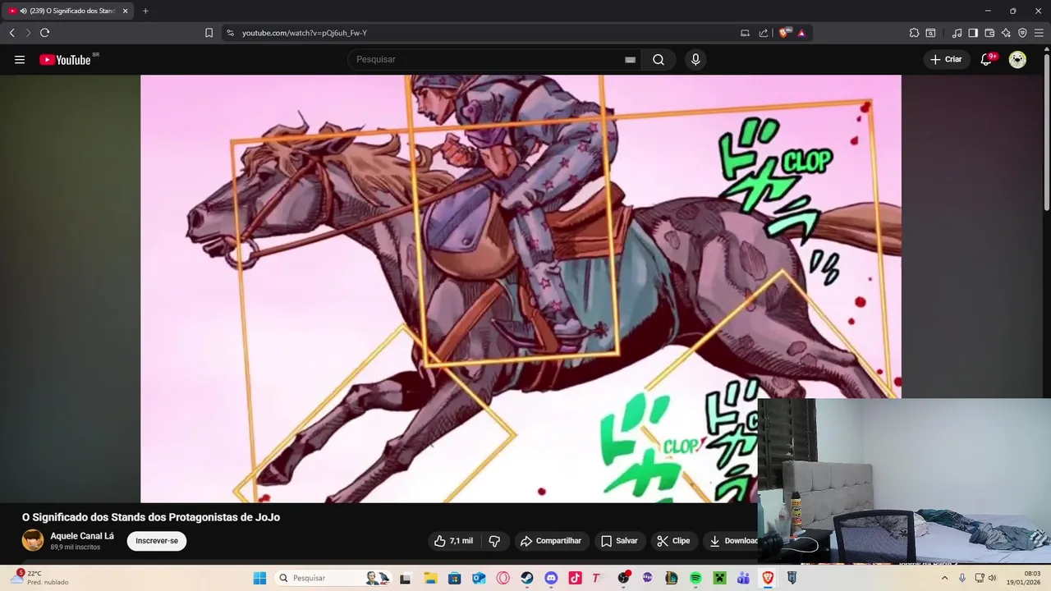1051x591 pixels.
Task: View site settings icon next to URL
Action: click(230, 33)
